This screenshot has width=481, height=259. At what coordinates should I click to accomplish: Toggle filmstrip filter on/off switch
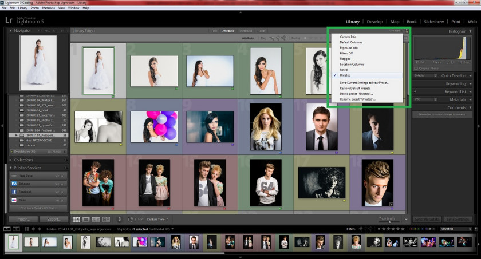[475, 229]
